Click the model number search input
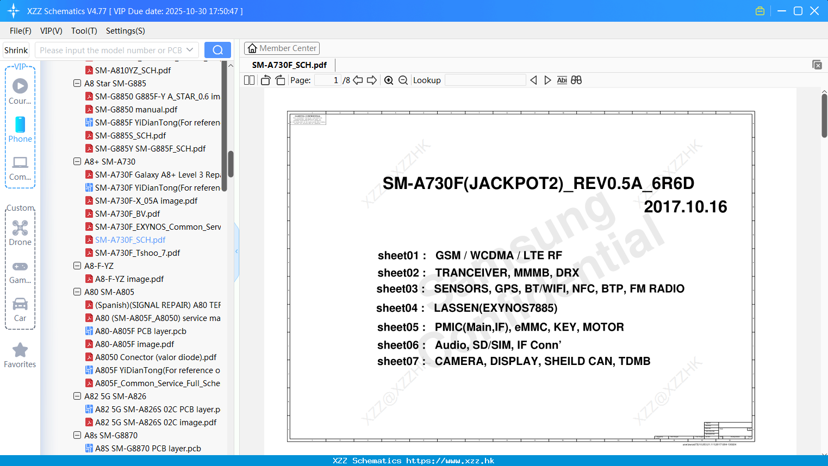 click(x=111, y=50)
